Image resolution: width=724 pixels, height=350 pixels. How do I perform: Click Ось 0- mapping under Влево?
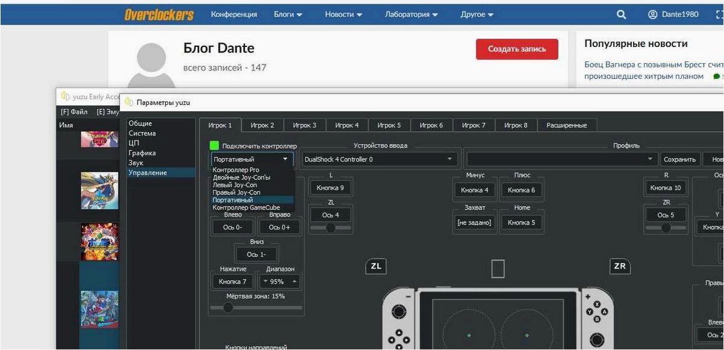pyautogui.click(x=232, y=227)
